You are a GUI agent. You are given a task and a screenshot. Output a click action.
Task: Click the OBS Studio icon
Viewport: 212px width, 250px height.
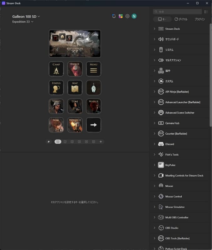[161, 228]
